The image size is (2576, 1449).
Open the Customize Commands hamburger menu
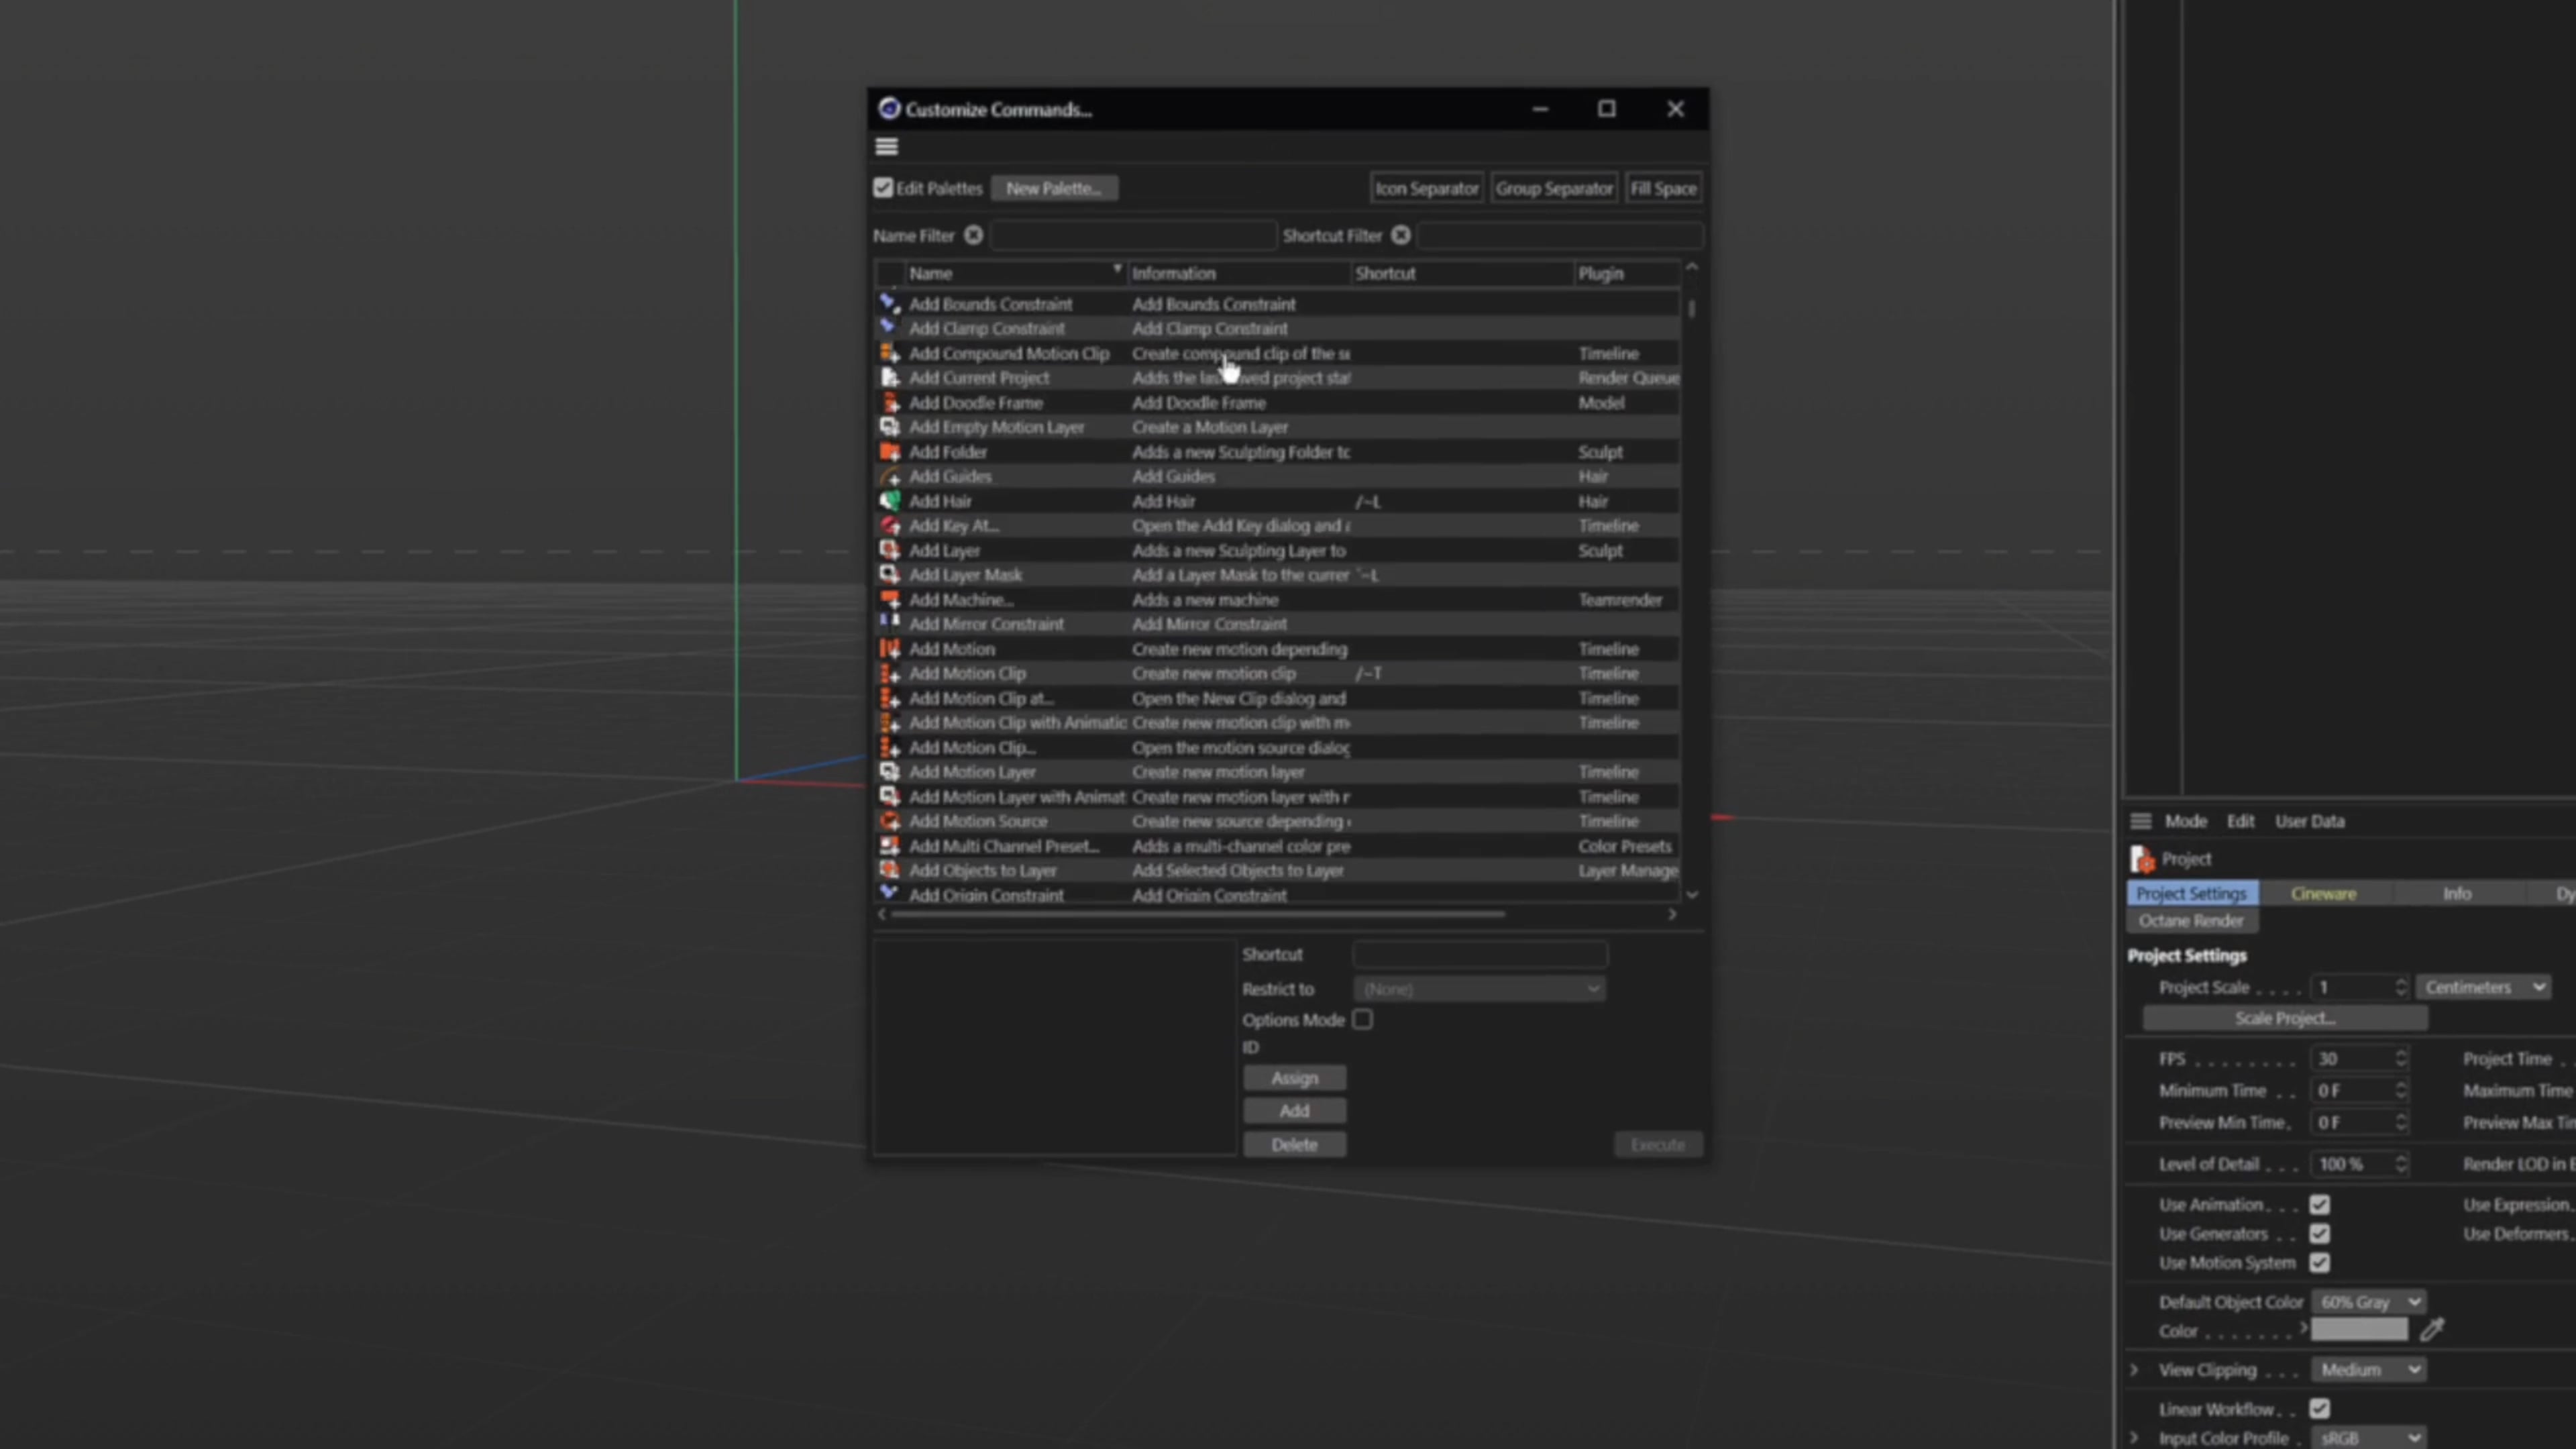click(886, 147)
